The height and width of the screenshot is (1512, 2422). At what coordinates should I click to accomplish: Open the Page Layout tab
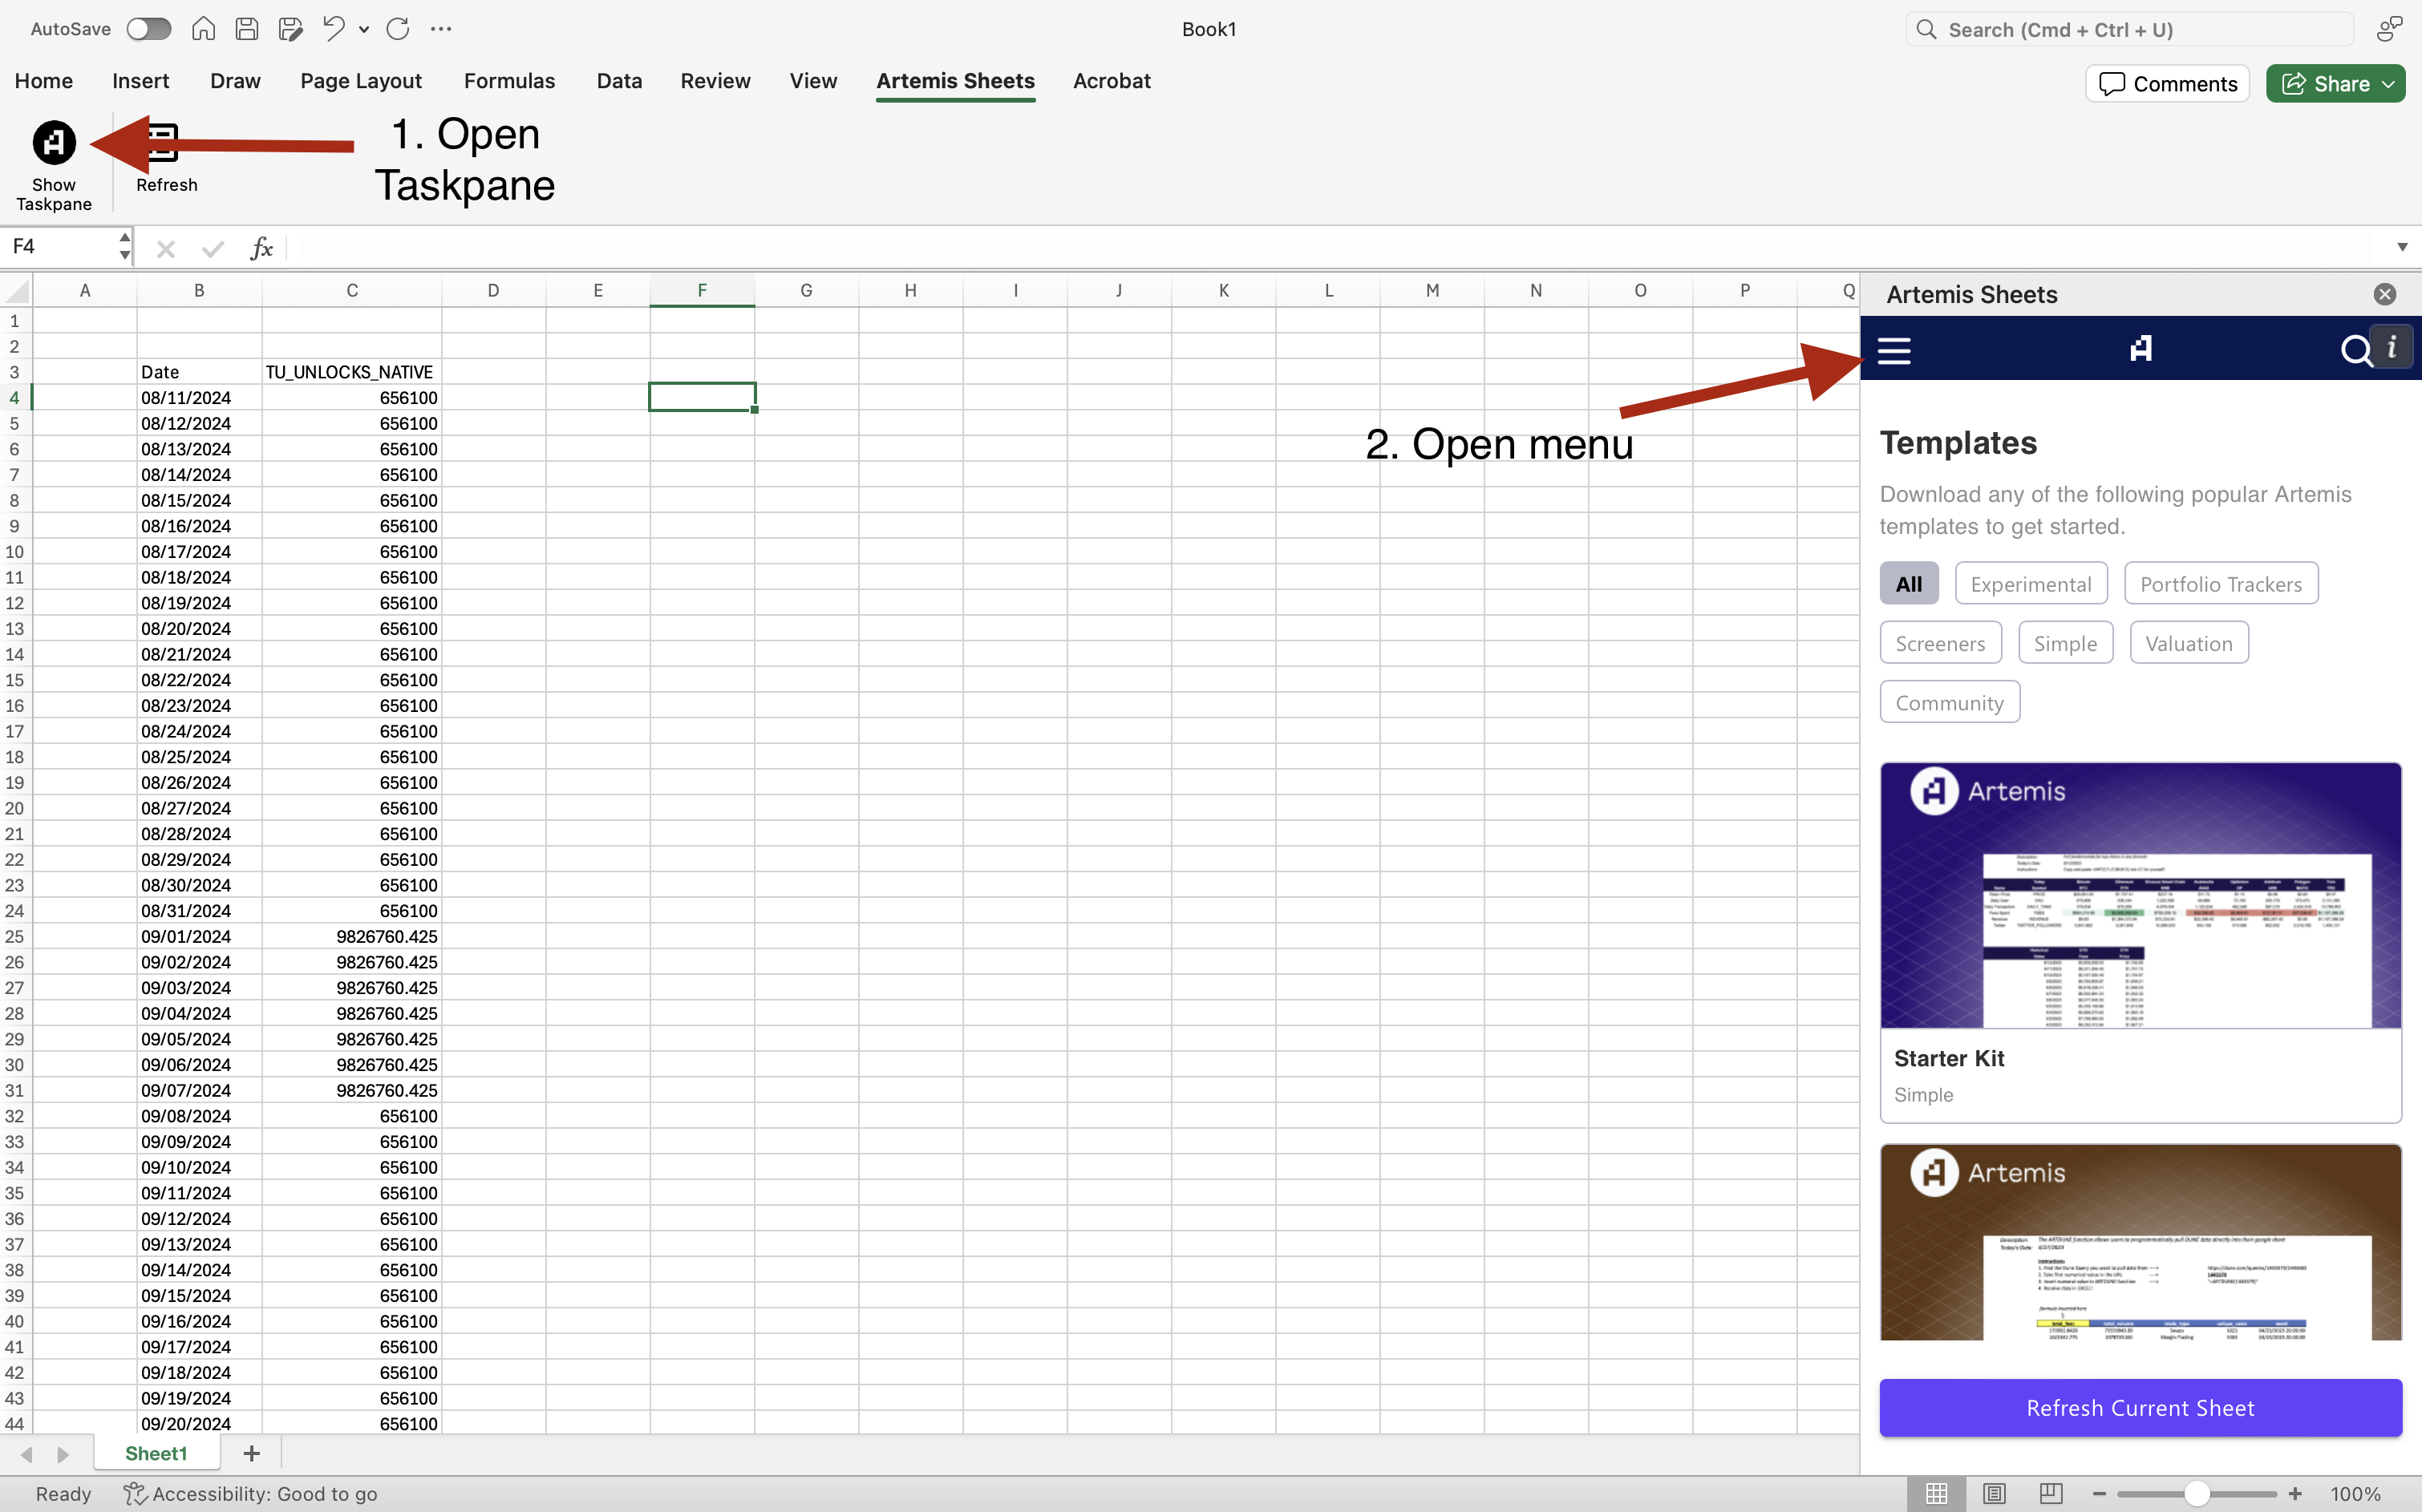point(361,81)
